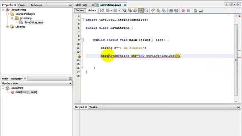Click the Uncomment icon in editor toolbar
This screenshot has width=242, height=136.
click(x=201, y=11)
